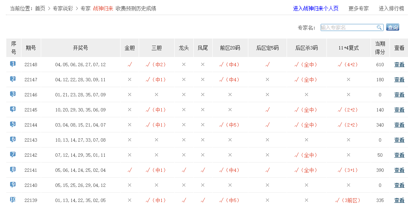This screenshot has height=207, width=408.
Task: Navigate to 专家说彩 in breadcrumb
Action: 63,8
